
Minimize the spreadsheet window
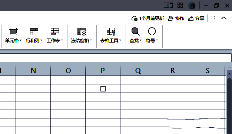(x=206, y=6)
